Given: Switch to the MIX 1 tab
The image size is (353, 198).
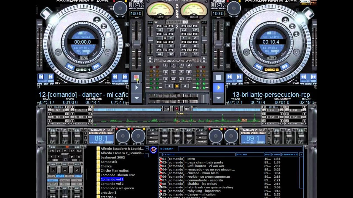Looking at the screenshot, I should (60, 176).
